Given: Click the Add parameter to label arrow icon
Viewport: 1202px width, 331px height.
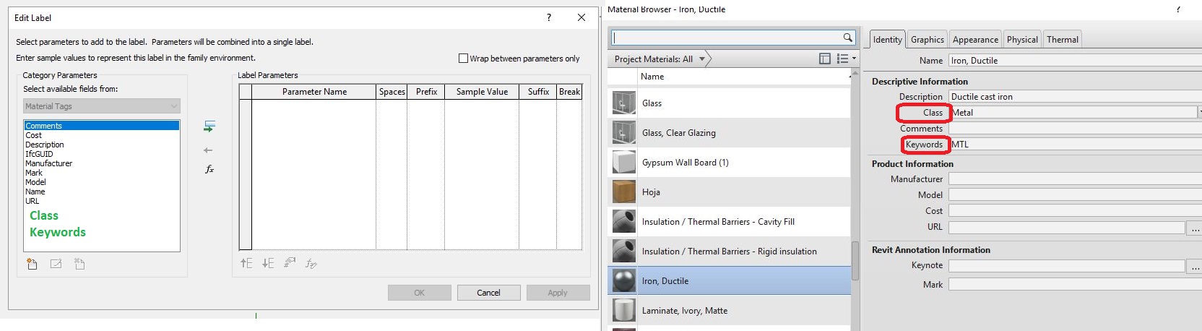Looking at the screenshot, I should [209, 126].
